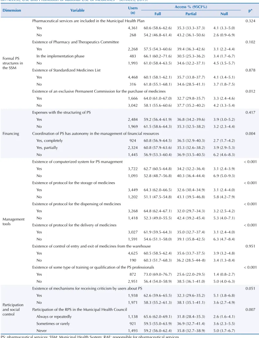Select the Management tools dimension cell

pos(13,222)
